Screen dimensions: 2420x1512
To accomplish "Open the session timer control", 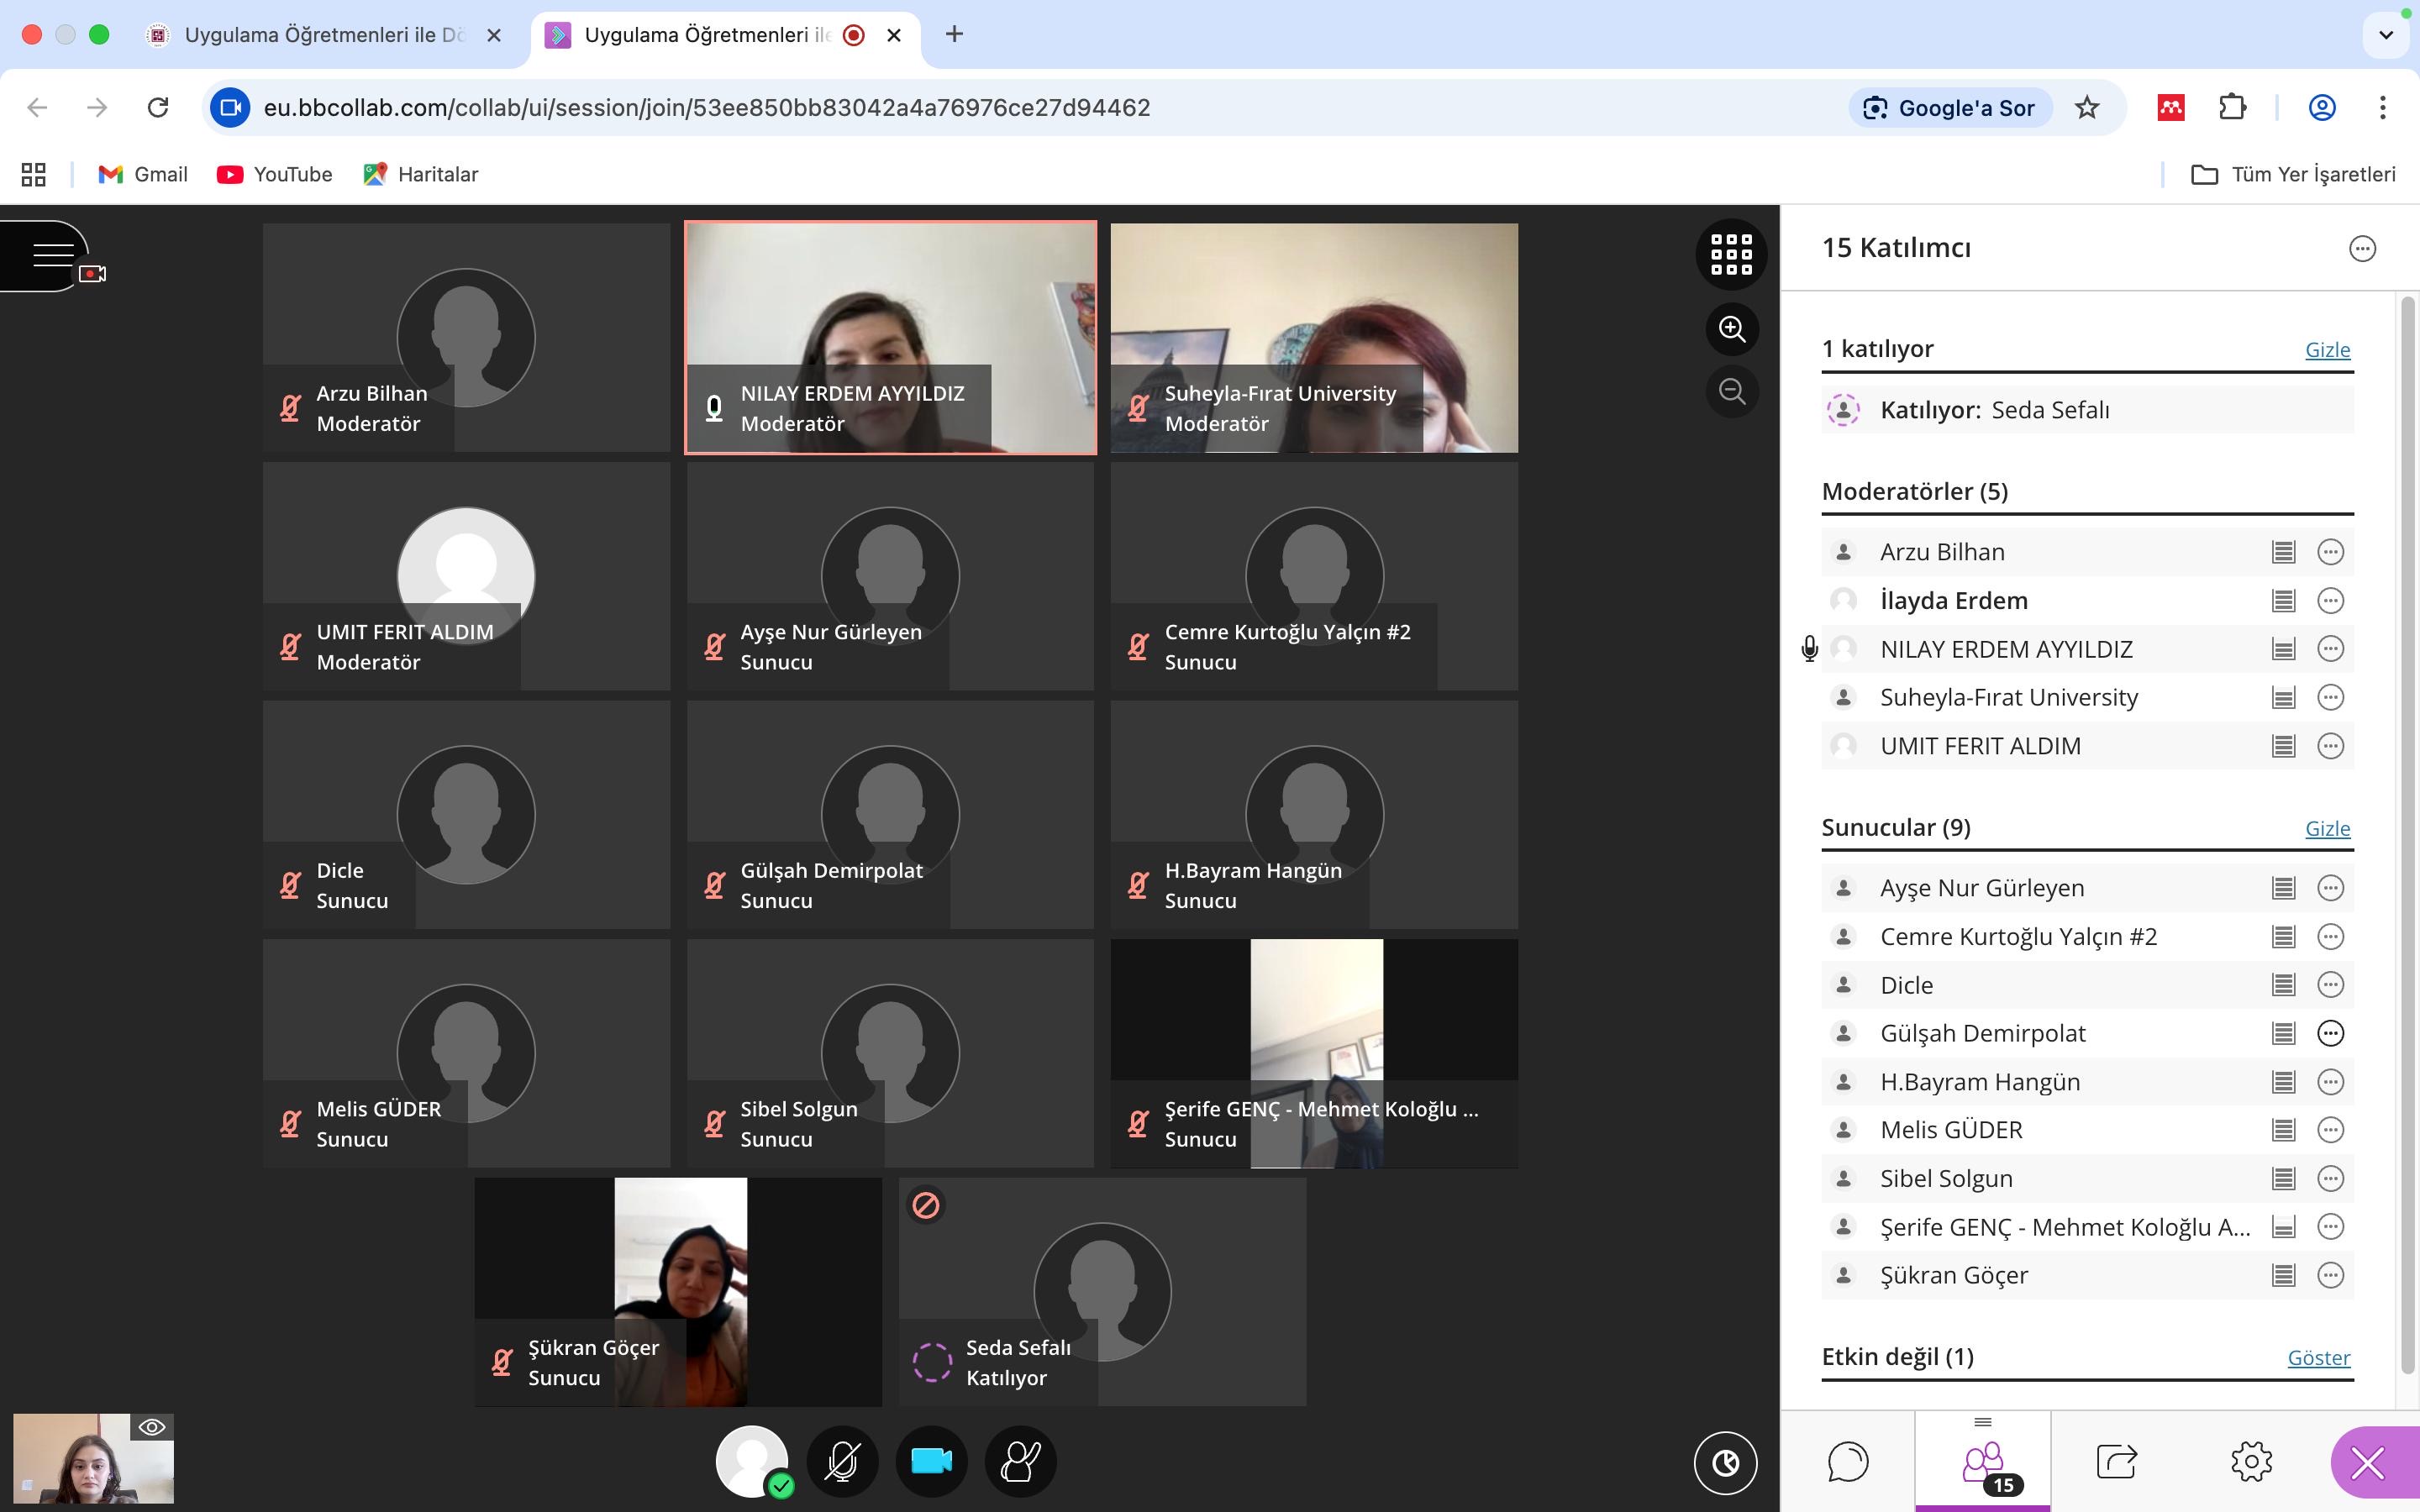I will tap(1725, 1463).
